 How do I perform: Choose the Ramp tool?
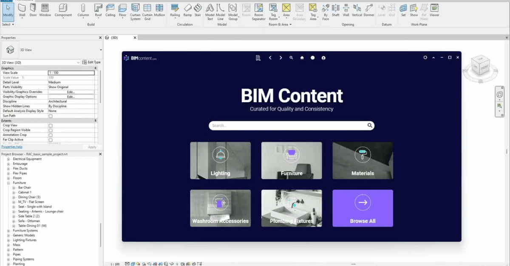[187, 10]
